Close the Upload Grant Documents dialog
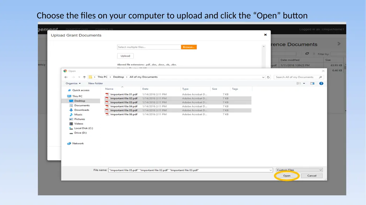 click(x=266, y=35)
